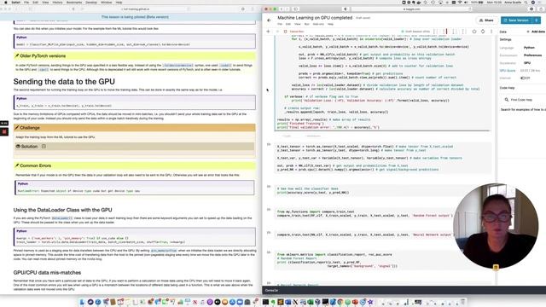Image resolution: width=546 pixels, height=307 pixels.
Task: Open Accelerator GPU dropdown
Action: [527, 63]
